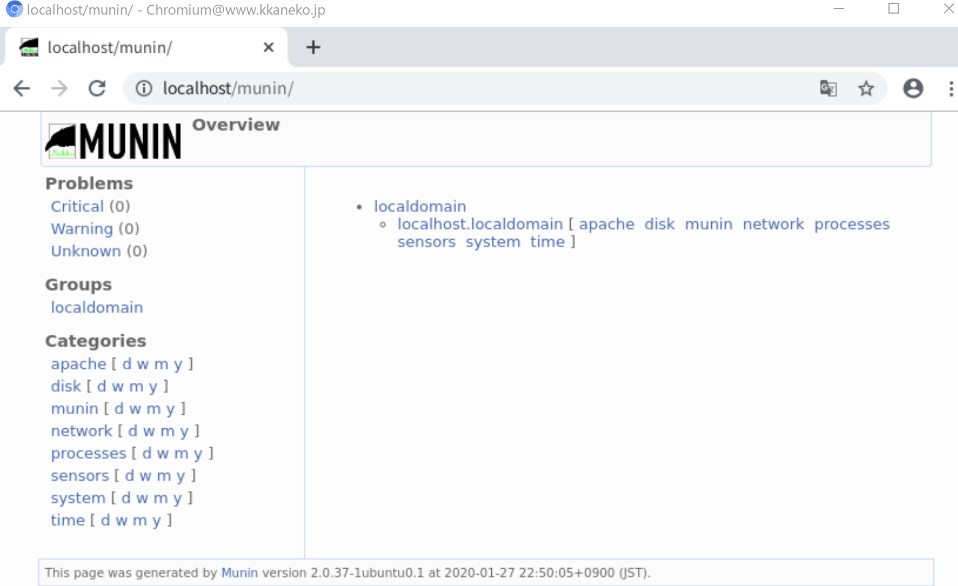Open system link in host row
The height and width of the screenshot is (586, 958).
(x=493, y=242)
